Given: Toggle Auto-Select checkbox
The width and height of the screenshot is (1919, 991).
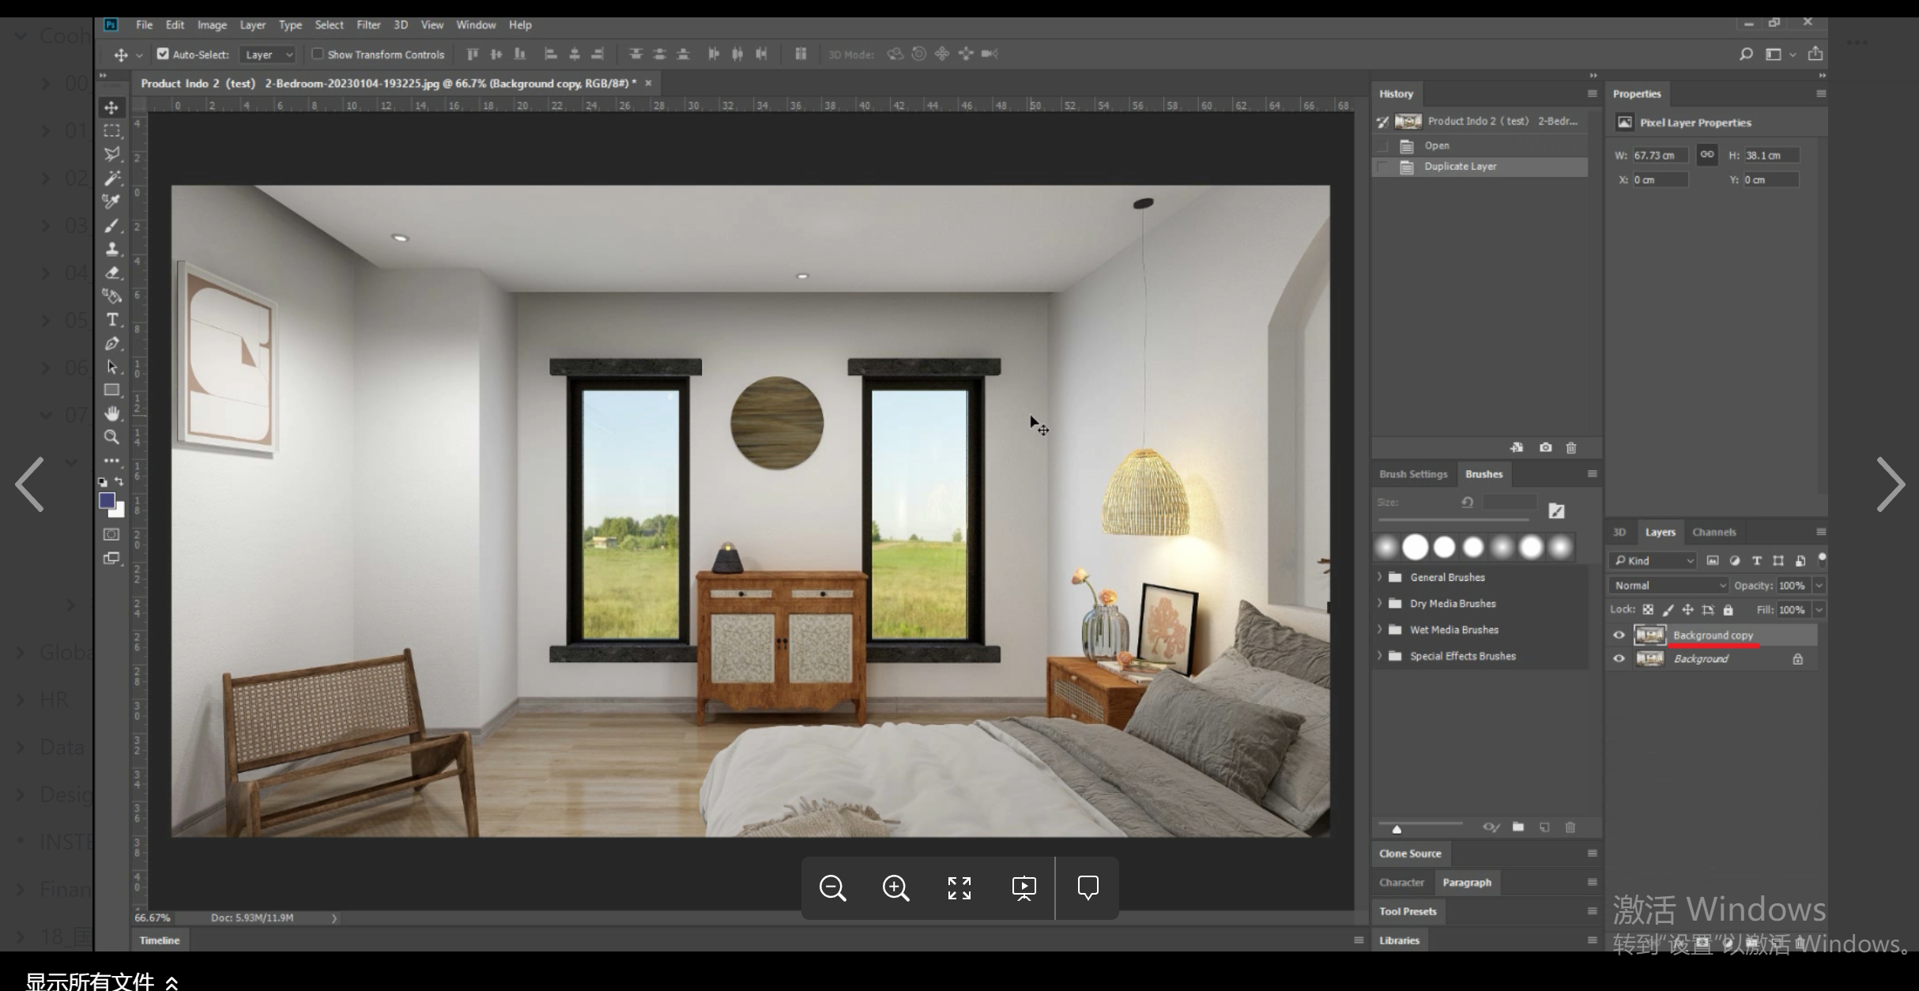Looking at the screenshot, I should (163, 54).
